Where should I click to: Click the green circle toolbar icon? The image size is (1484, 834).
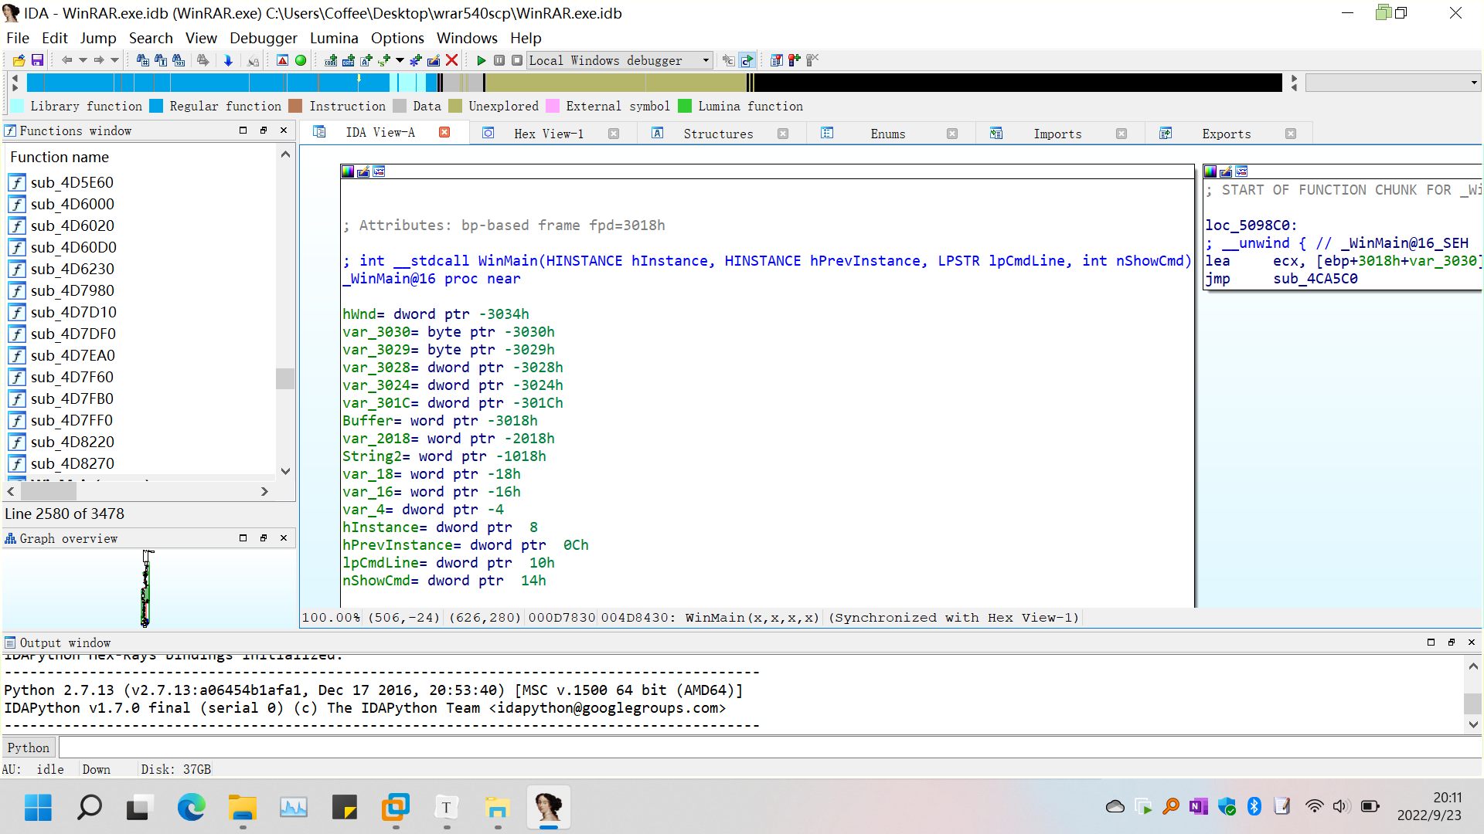coord(301,60)
